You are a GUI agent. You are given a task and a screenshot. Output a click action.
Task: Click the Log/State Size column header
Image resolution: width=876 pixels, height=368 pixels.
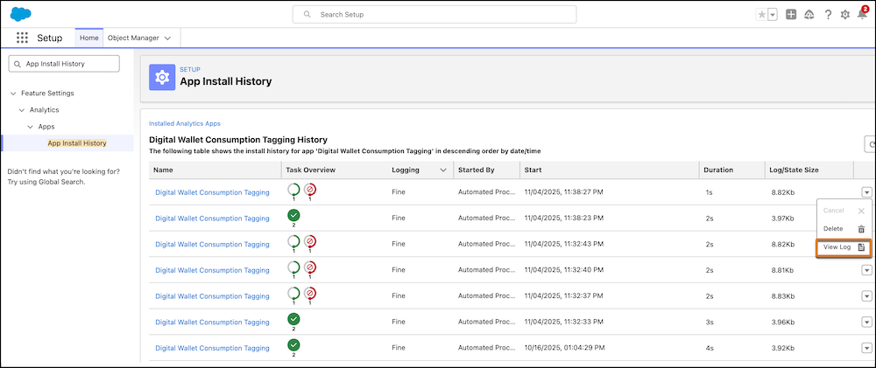809,170
